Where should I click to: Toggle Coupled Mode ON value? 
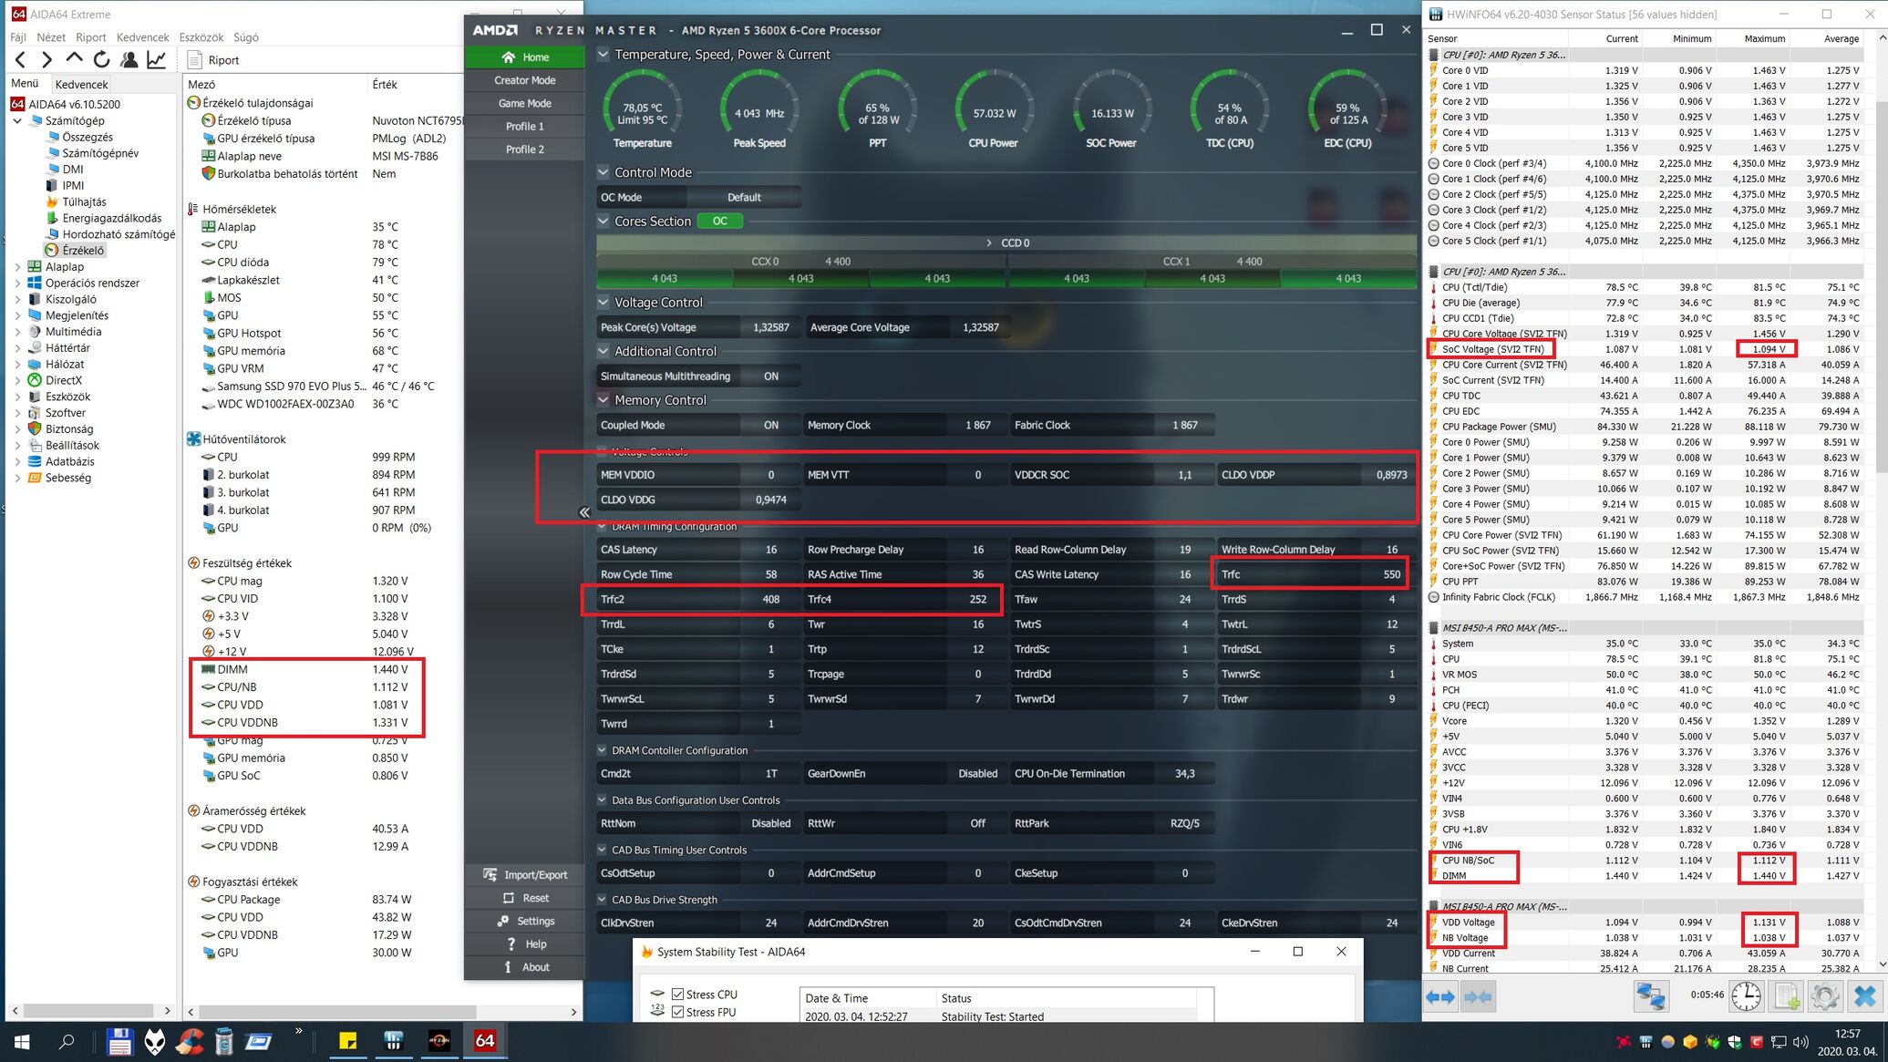tap(771, 425)
